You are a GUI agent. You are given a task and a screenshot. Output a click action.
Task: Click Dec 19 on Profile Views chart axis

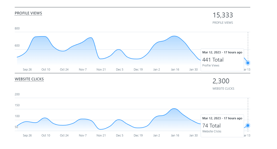pos(138,69)
